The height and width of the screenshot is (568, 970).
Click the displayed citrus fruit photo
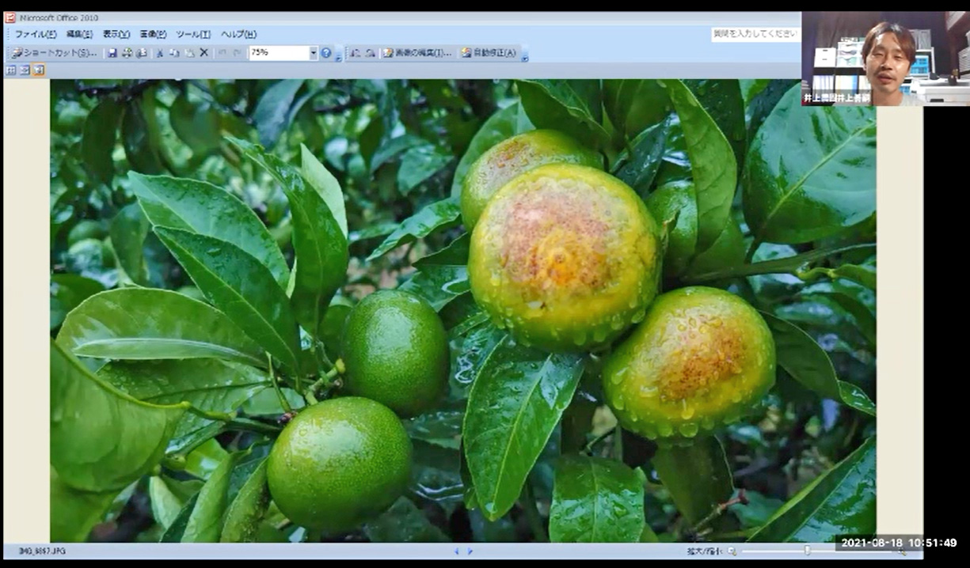(x=463, y=310)
